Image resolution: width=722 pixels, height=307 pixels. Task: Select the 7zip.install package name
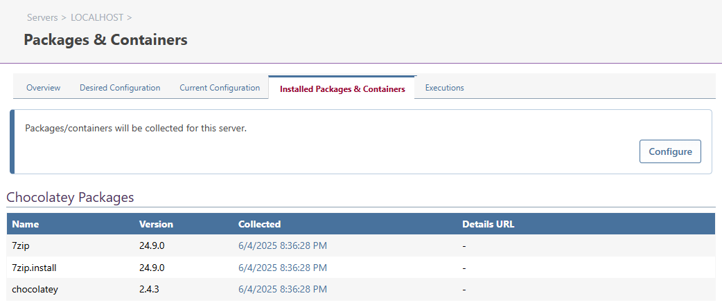click(x=34, y=268)
